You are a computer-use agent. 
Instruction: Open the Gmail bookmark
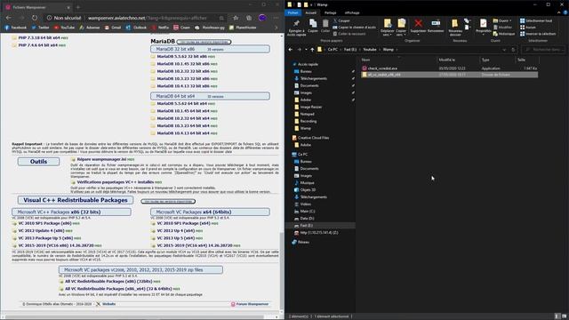pos(113,28)
